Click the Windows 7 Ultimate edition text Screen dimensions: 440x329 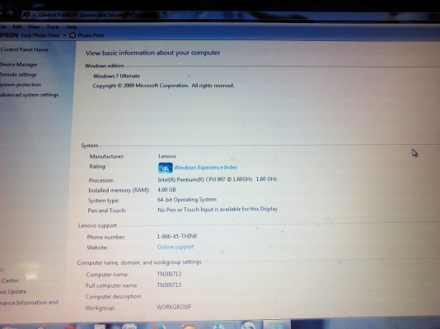[x=116, y=76]
